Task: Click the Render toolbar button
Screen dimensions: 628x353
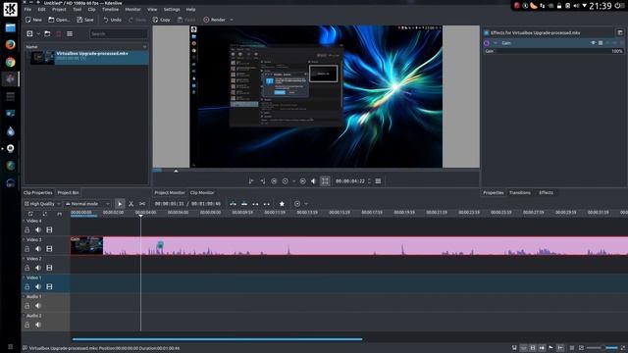Action: click(214, 20)
